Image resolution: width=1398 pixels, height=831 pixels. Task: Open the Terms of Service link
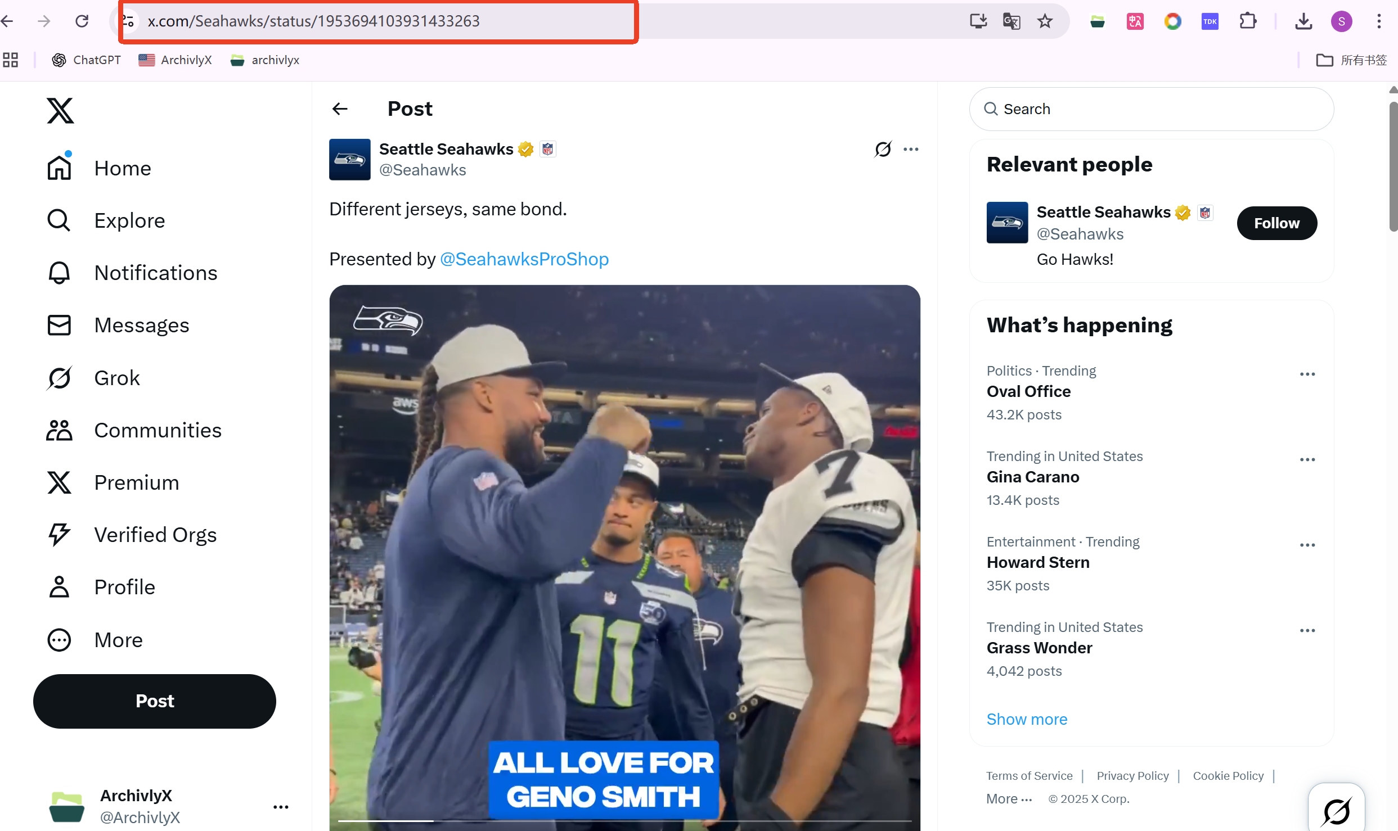coord(1029,776)
